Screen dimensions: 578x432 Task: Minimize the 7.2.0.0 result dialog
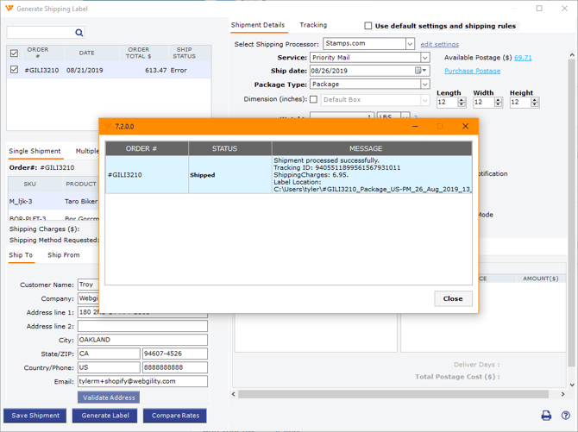click(x=415, y=126)
